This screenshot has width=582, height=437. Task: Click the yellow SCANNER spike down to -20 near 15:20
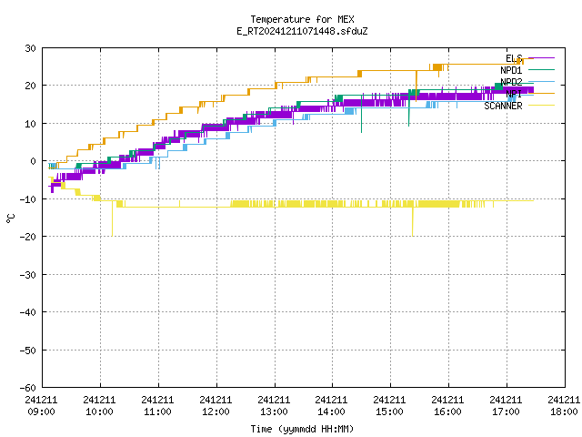(x=412, y=222)
